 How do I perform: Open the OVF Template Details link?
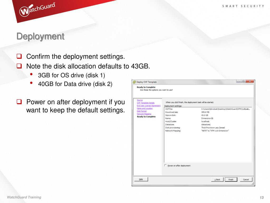point(146,103)
